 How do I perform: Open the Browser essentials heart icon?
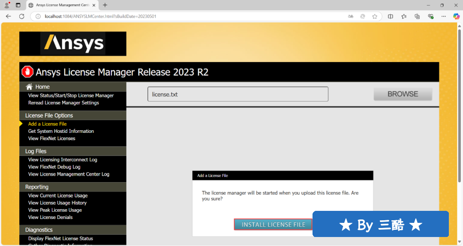[x=430, y=16]
